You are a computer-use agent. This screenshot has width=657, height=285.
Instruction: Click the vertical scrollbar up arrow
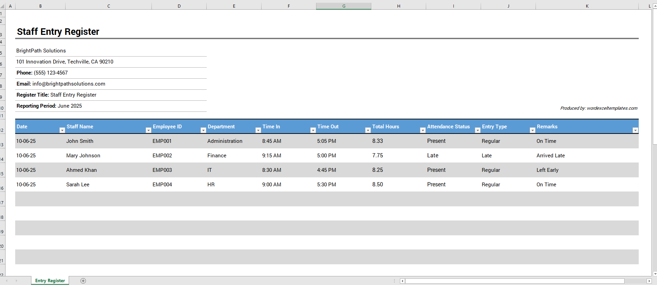(x=655, y=6)
